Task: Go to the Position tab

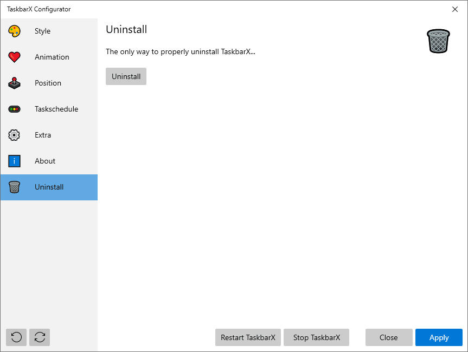Action: (49, 83)
